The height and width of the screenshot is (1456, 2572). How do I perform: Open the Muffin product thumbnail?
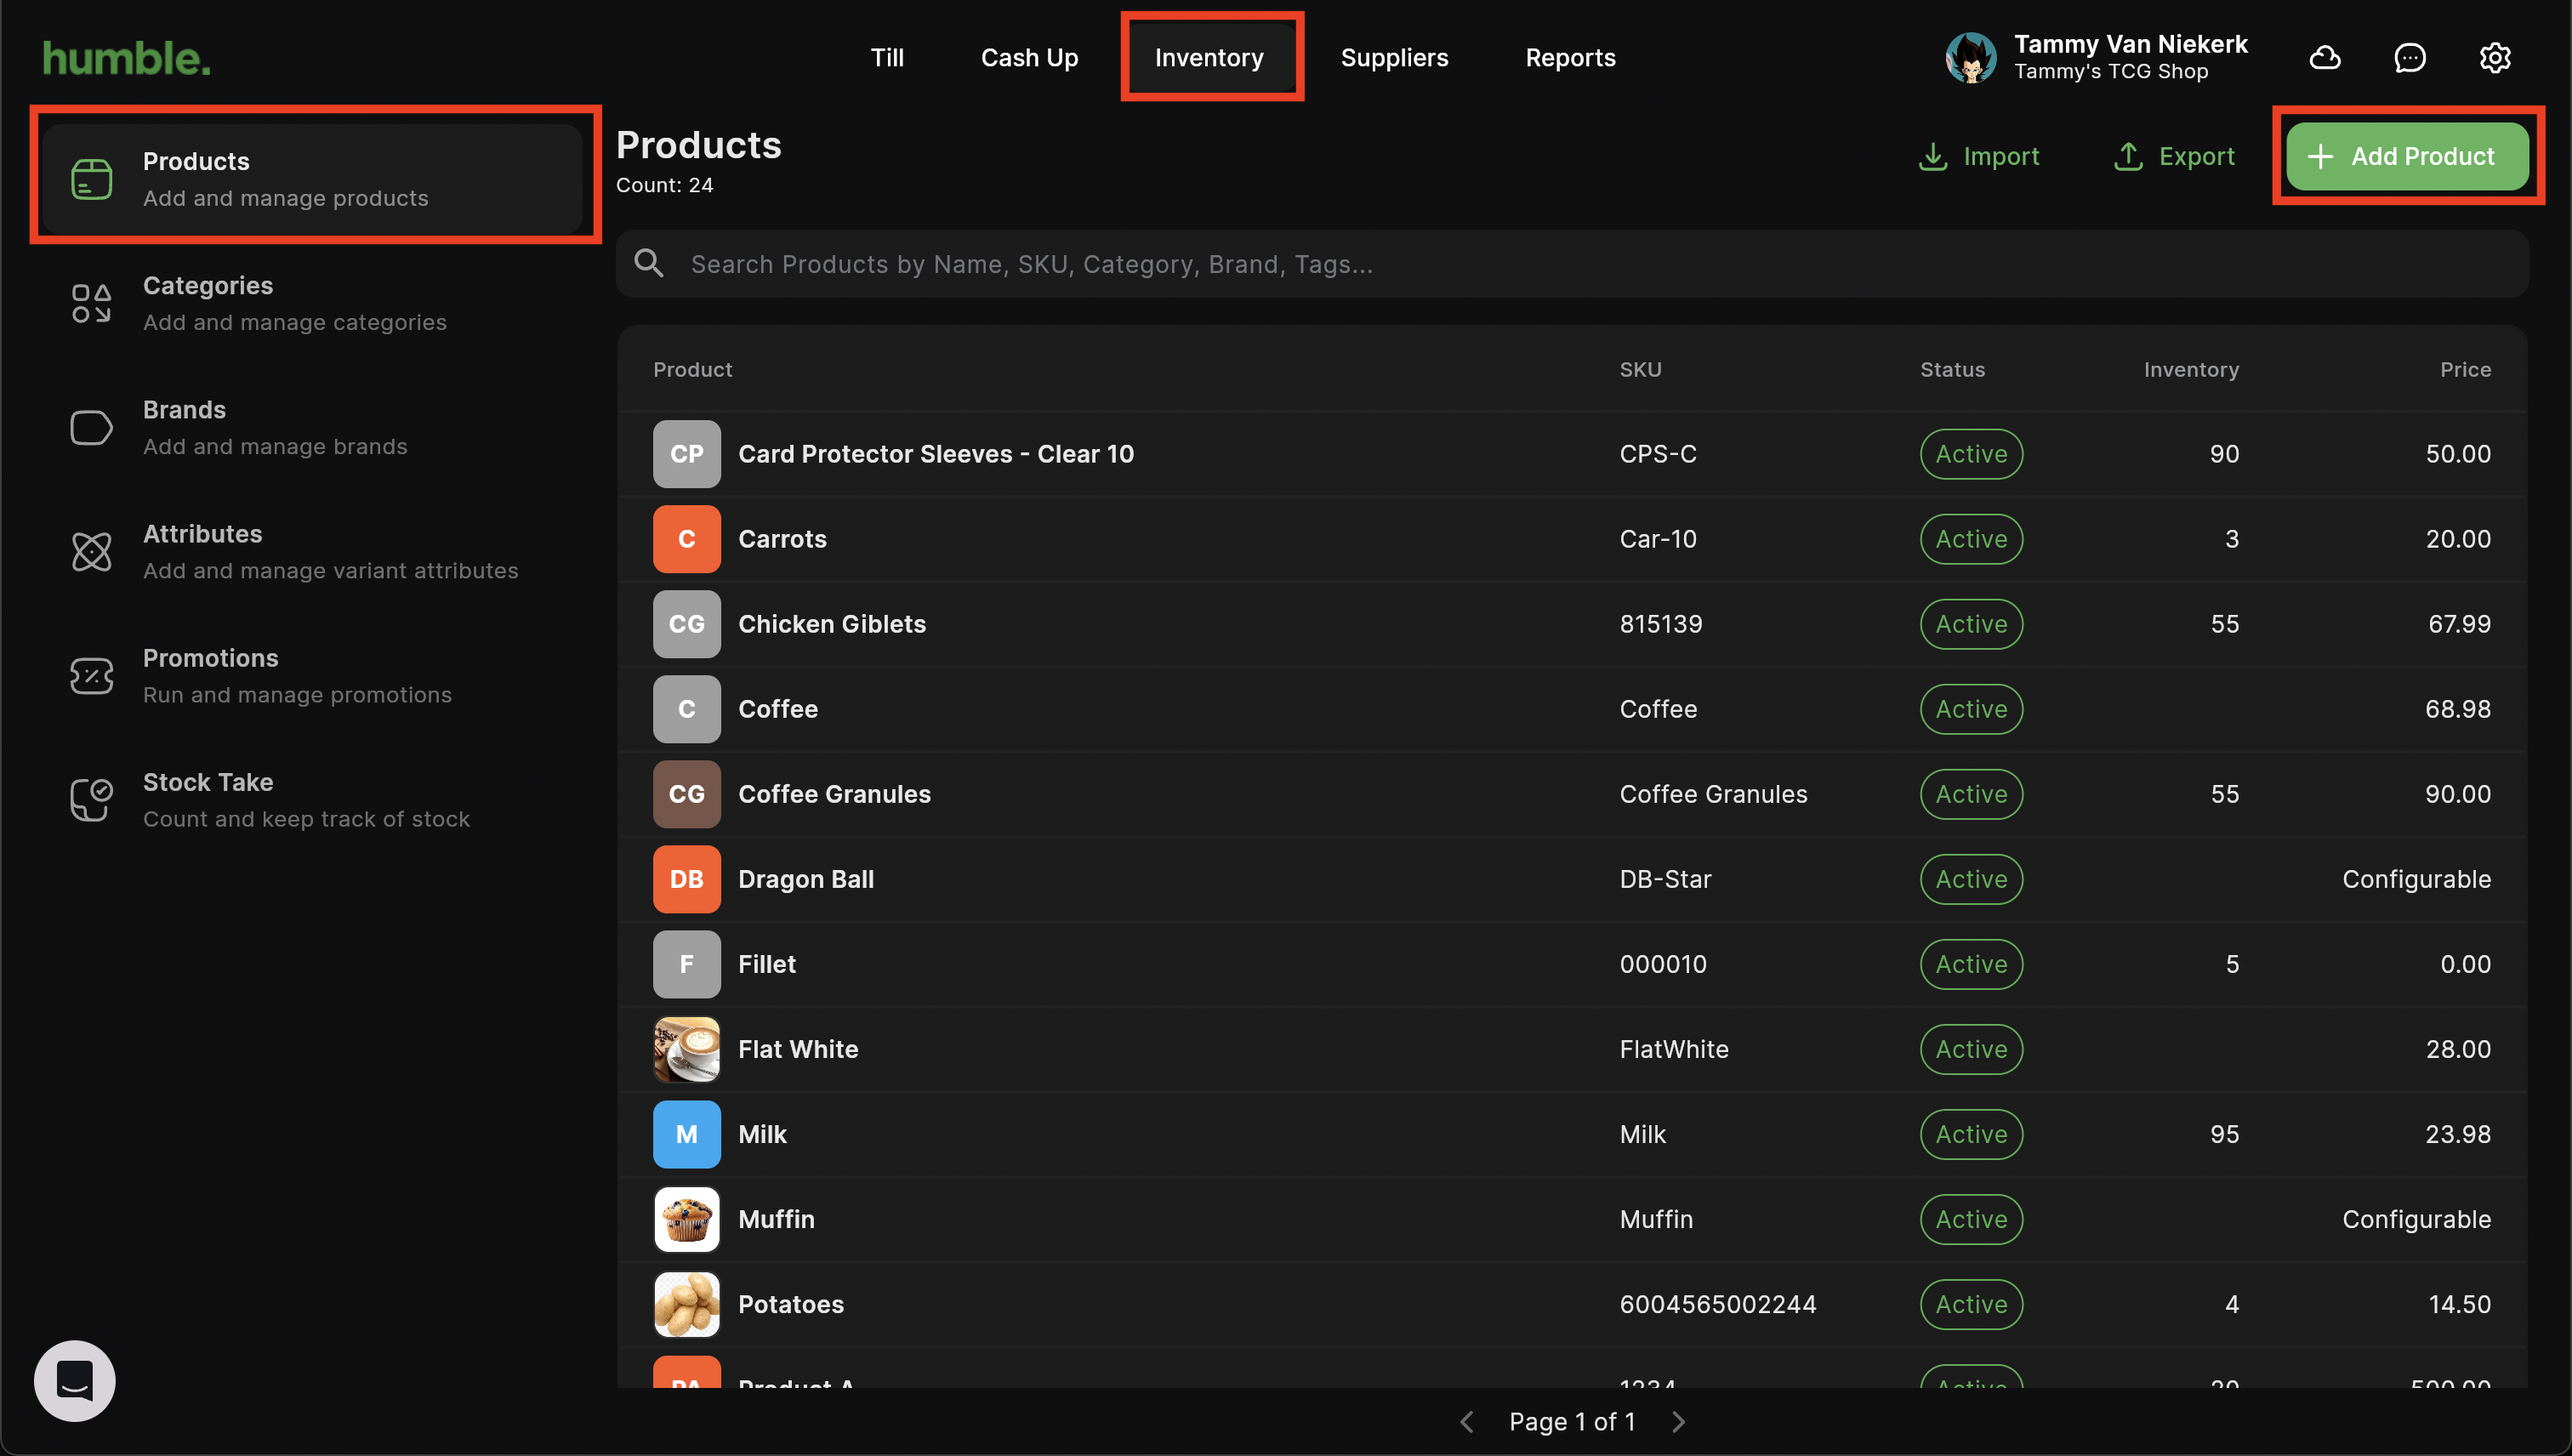[686, 1219]
